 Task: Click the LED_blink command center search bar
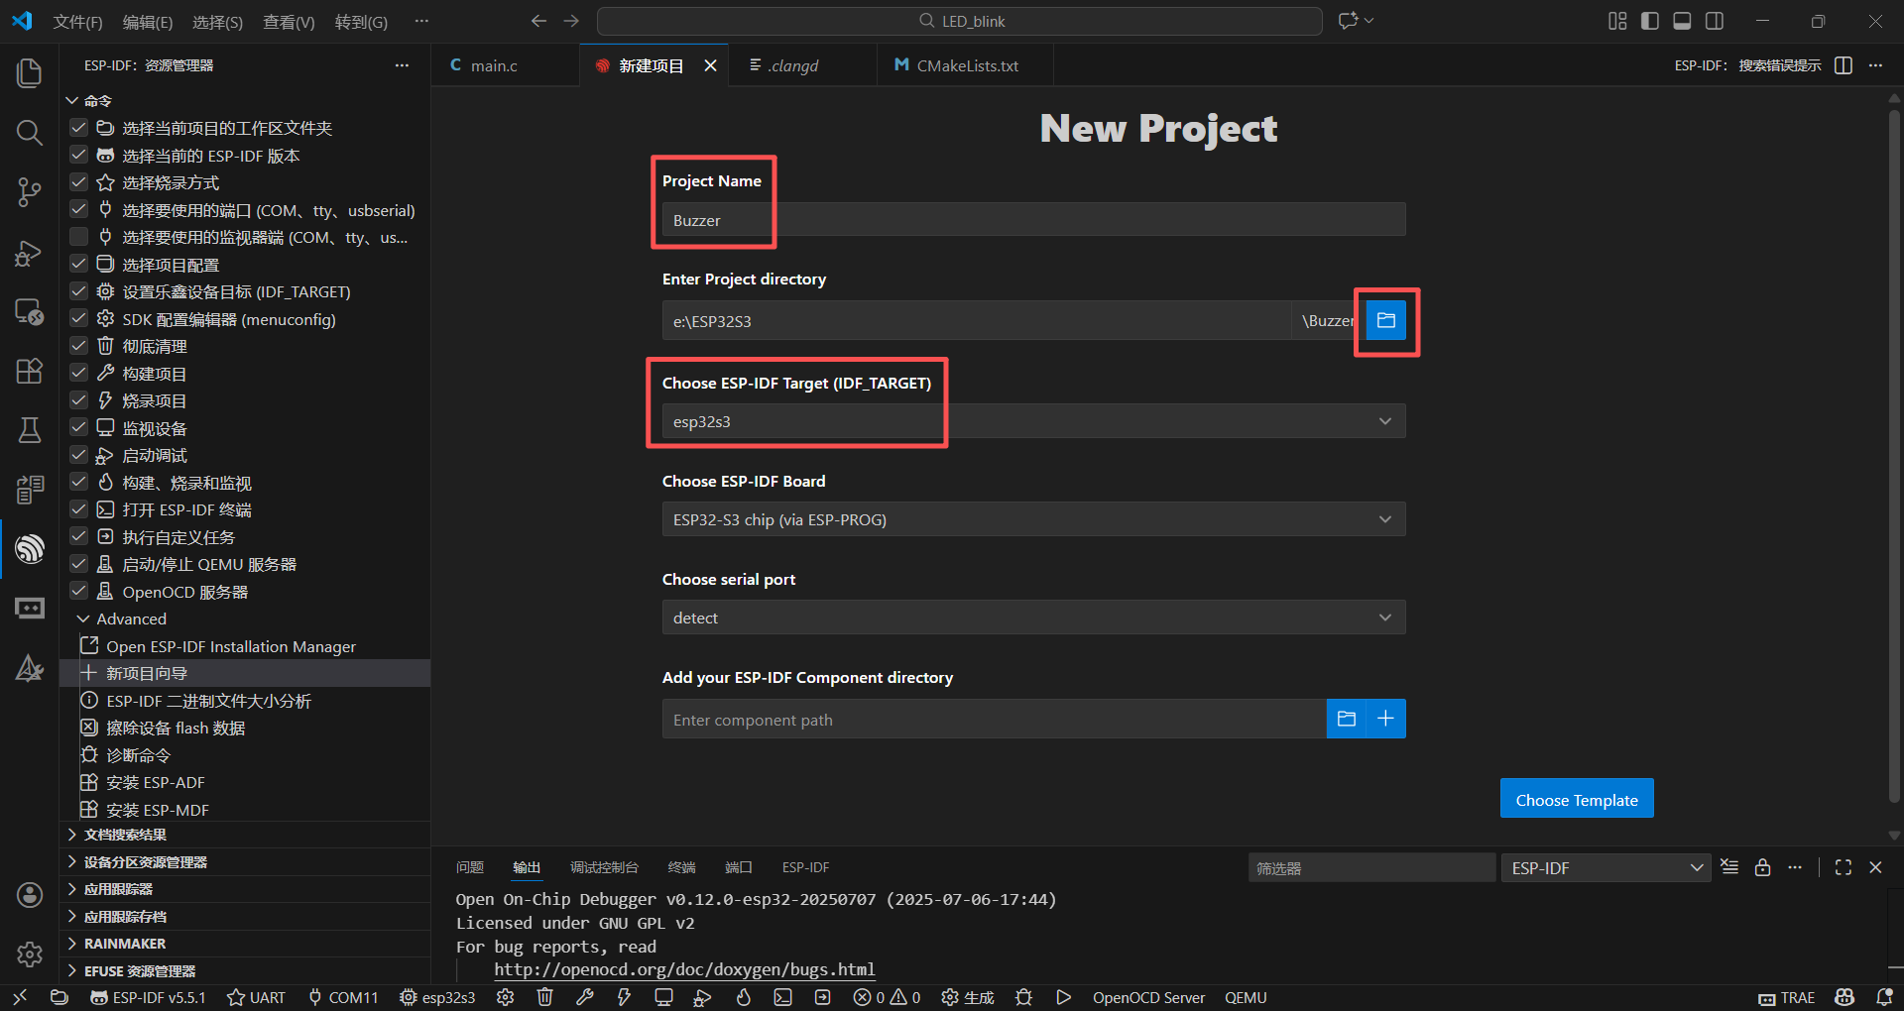click(x=960, y=21)
